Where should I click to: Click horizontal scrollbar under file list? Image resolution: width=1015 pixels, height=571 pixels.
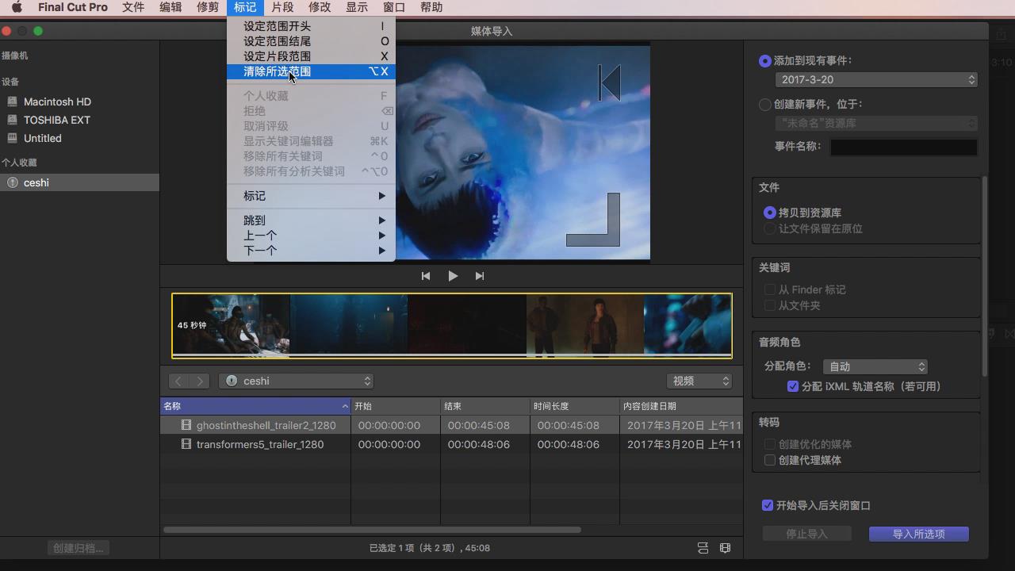click(x=372, y=530)
